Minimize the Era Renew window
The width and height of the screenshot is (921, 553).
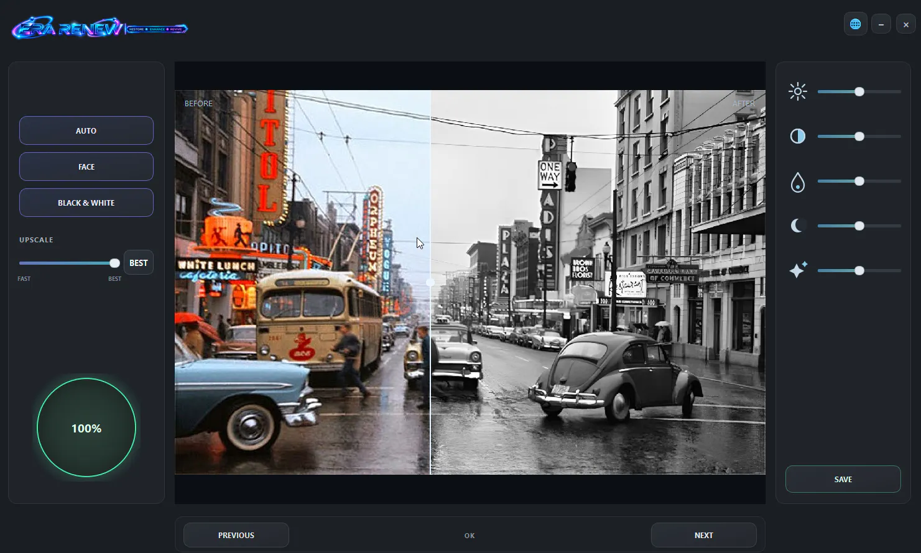[x=881, y=24]
